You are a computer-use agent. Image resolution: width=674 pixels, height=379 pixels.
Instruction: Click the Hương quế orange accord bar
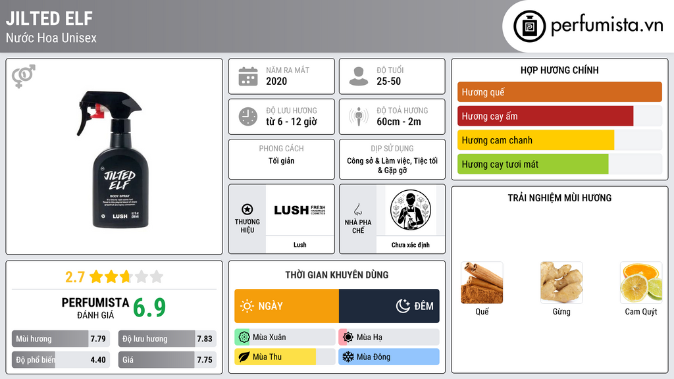[559, 92]
